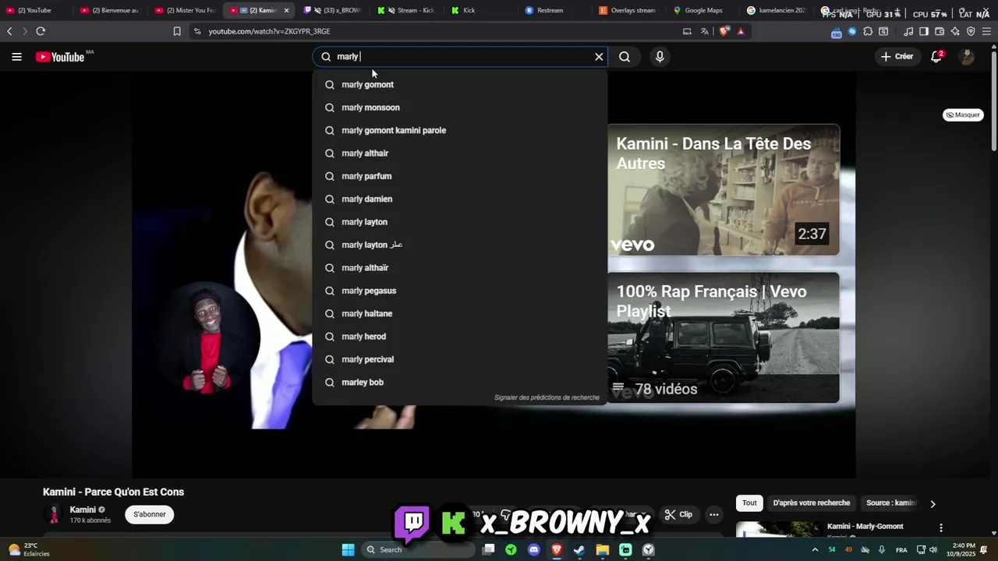Click 'Signaler des prédictions de recherche' link
The image size is (998, 561).
click(547, 397)
